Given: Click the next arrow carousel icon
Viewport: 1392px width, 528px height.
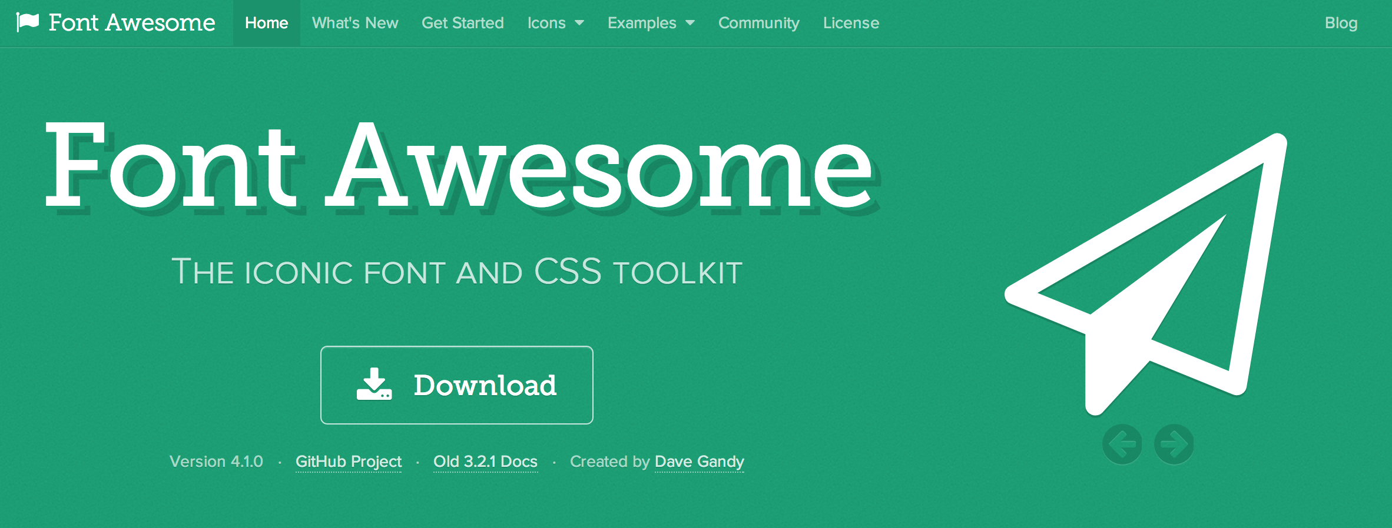Looking at the screenshot, I should pos(1174,445).
